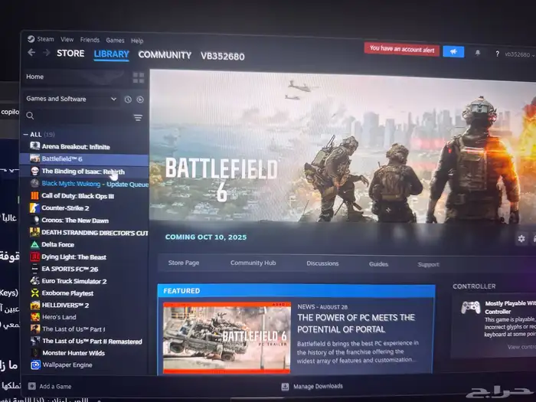
Task: Open the notifications bell
Action: coord(478,53)
